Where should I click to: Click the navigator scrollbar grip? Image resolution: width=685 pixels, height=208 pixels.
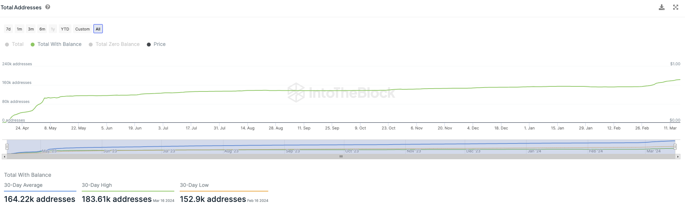coord(341,157)
